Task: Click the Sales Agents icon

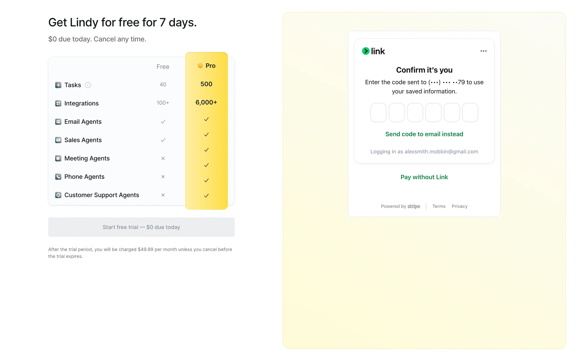Action: pyautogui.click(x=58, y=140)
